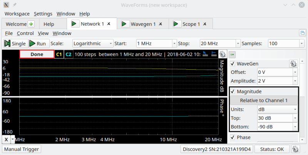This screenshot has height=155, width=308.
Task: Close the Network 1 tab
Action: pyautogui.click(x=109, y=24)
